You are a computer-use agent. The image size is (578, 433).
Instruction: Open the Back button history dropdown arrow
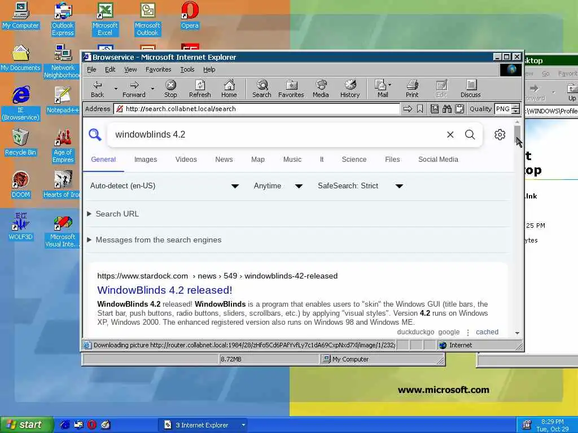(116, 89)
